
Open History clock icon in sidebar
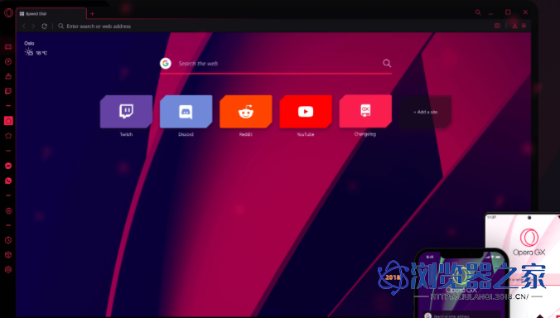pos(8,240)
